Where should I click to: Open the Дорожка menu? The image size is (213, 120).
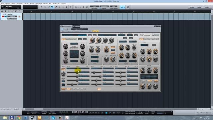click(x=20, y=4)
